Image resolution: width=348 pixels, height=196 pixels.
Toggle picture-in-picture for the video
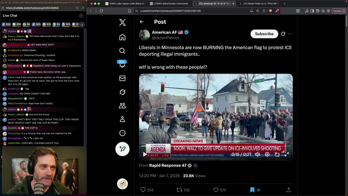(277, 154)
